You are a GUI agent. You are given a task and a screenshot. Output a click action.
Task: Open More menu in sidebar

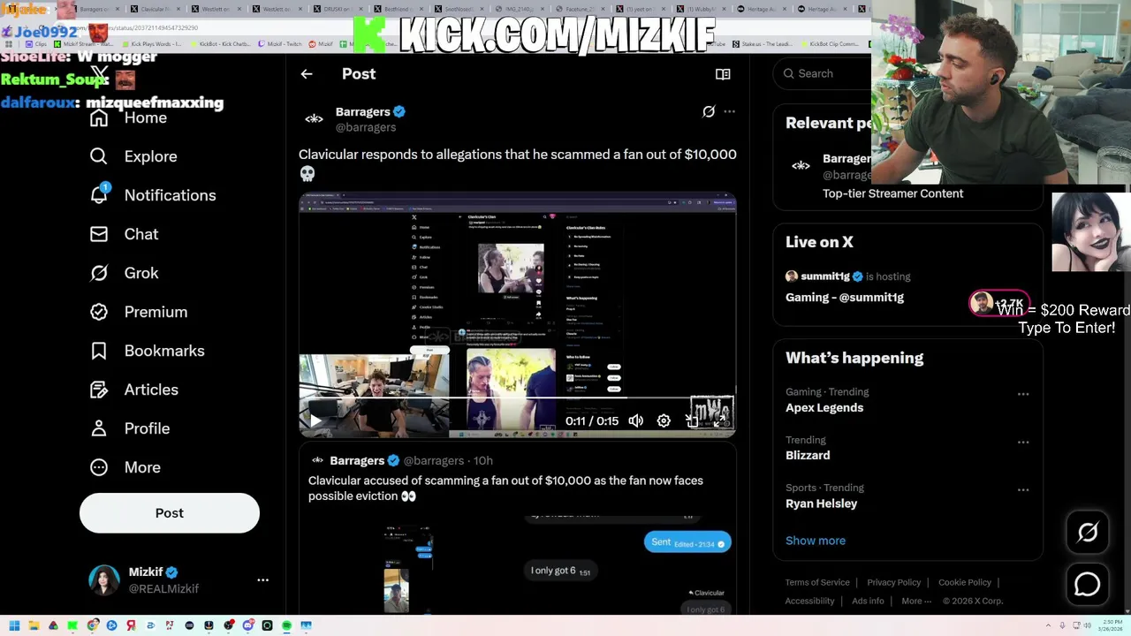click(x=125, y=467)
